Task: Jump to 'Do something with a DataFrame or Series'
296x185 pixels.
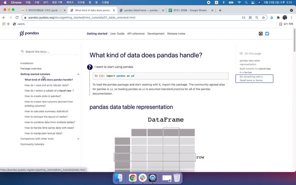Action: [254, 78]
